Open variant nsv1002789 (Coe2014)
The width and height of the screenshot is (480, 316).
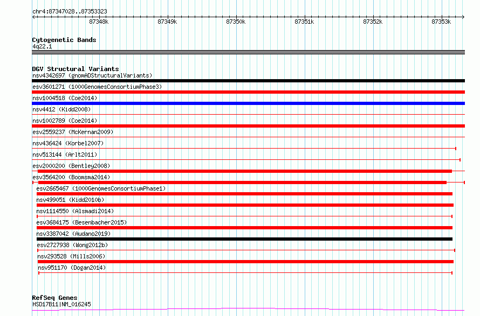click(65, 121)
